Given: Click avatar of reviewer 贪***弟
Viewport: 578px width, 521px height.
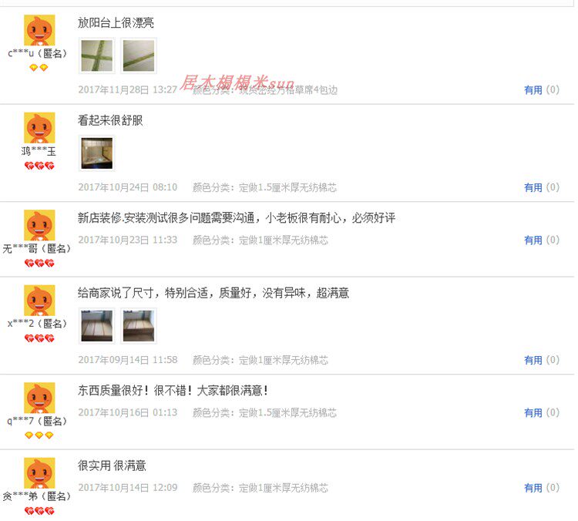Looking at the screenshot, I should 39,473.
